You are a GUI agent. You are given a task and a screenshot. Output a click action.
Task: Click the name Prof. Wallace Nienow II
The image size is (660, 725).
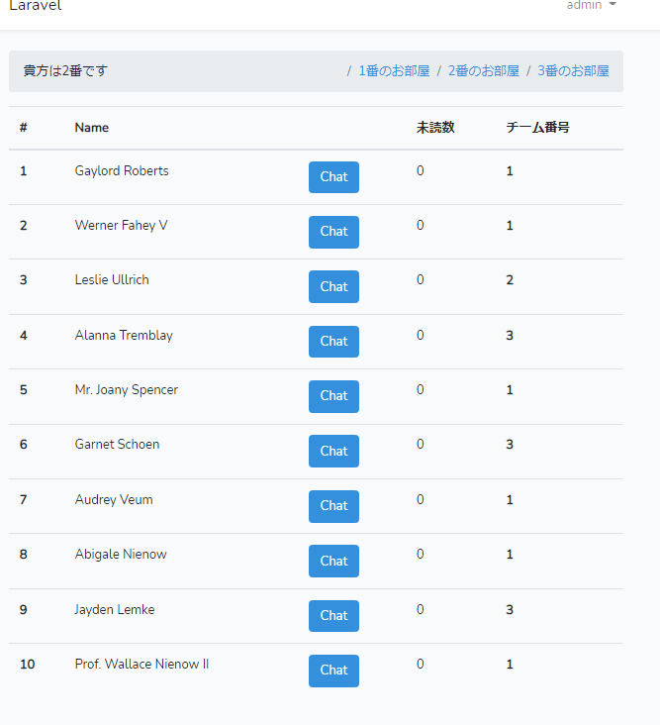[141, 664]
